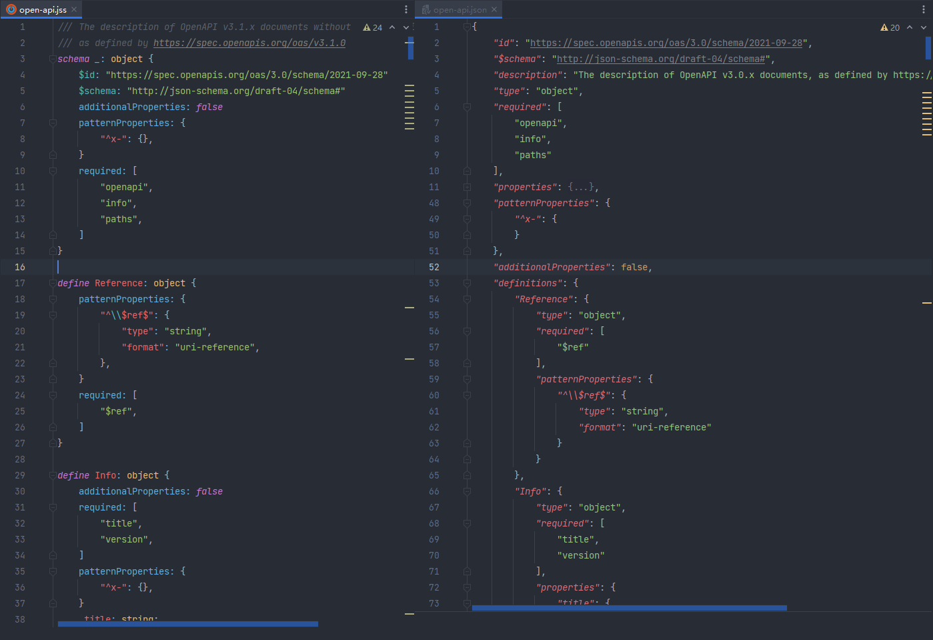Switch to the open-api.json tab
This screenshot has width=933, height=640.
460,9
